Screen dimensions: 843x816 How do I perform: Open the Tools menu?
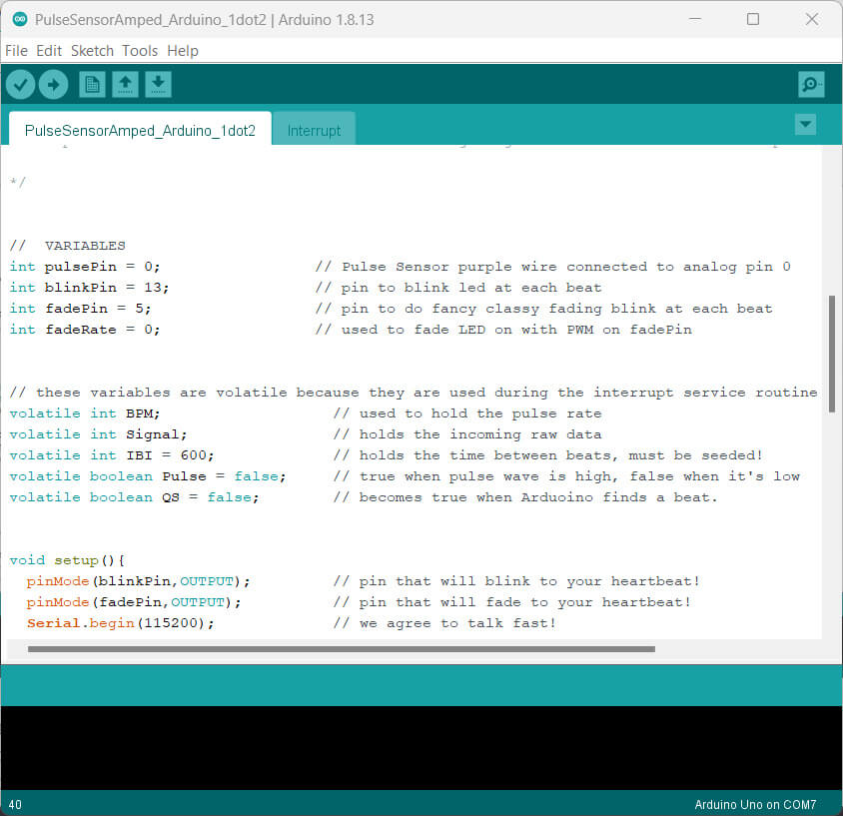coord(140,51)
